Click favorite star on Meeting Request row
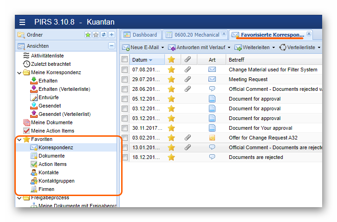 tap(171, 79)
